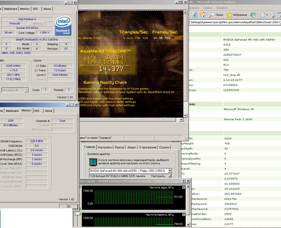281x228 pixels.
Task: Close the Частота ядра graph panel
Action: (x=184, y=187)
